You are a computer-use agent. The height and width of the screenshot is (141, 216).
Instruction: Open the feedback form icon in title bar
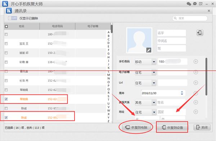pyautogui.click(x=201, y=4)
